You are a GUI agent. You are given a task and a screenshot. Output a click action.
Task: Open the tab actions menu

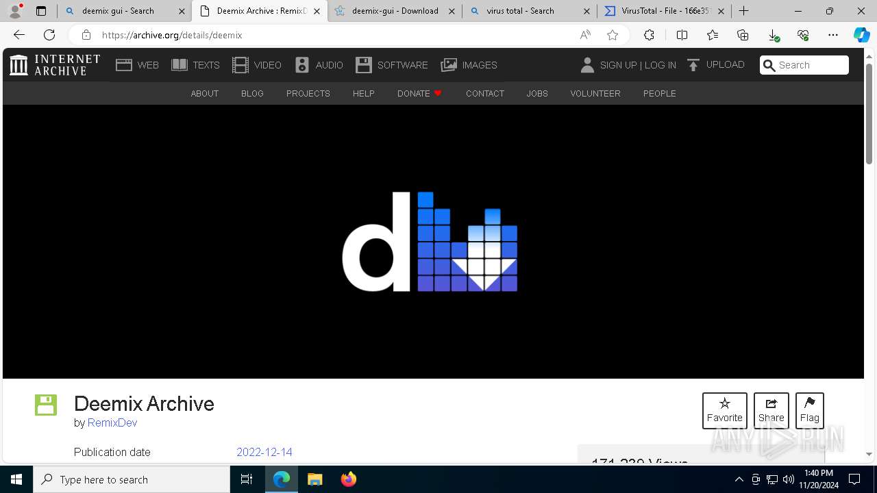coord(41,11)
